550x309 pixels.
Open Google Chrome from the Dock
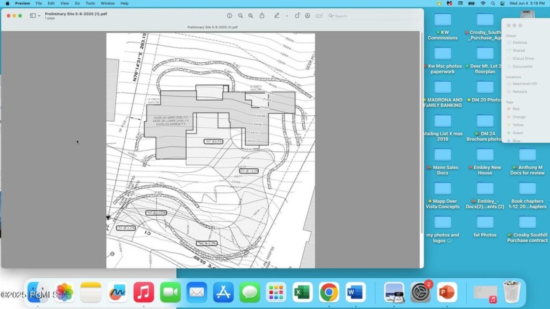click(x=329, y=292)
